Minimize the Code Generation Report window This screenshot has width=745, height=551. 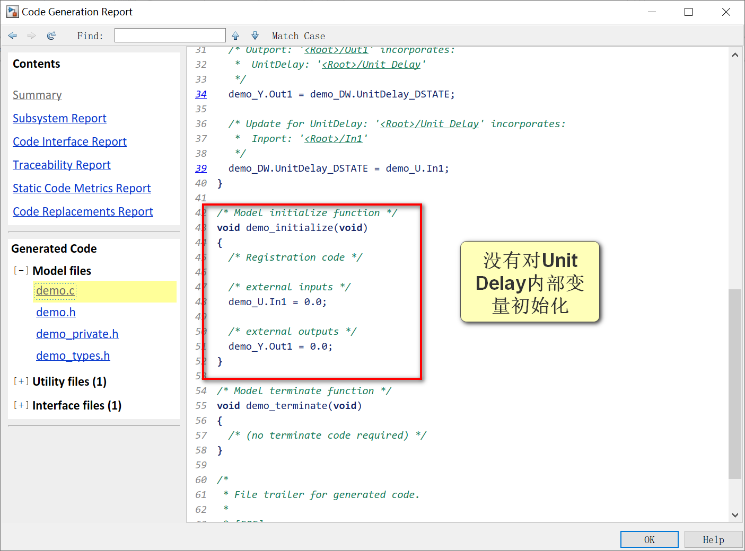(652, 12)
